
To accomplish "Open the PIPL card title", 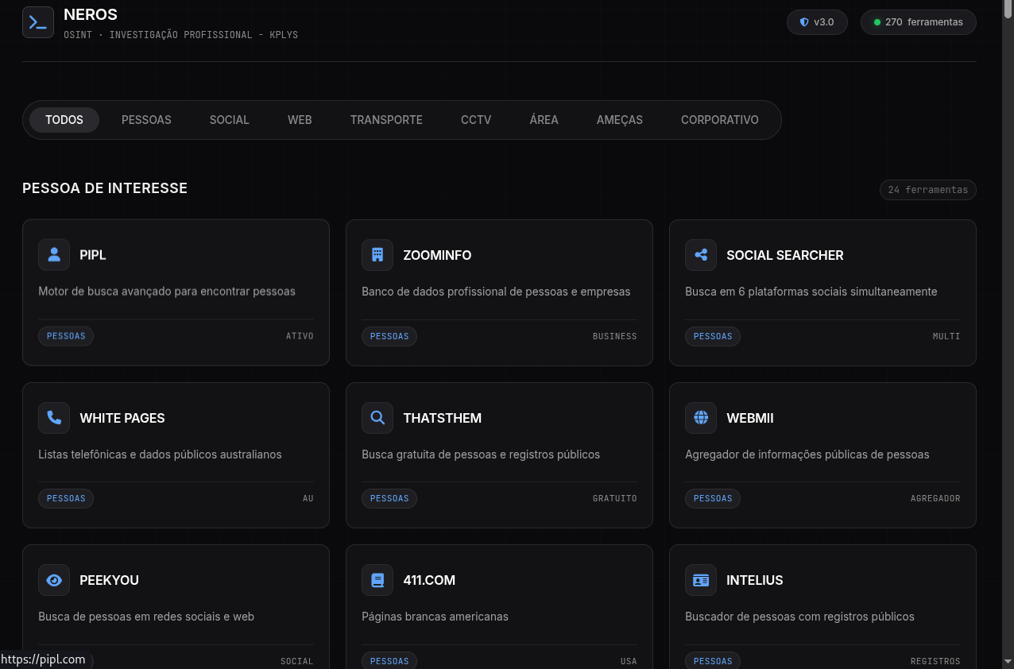I will [93, 255].
